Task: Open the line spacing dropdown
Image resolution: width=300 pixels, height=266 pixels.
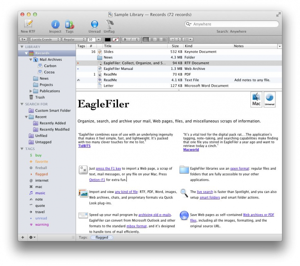Action: coord(175,40)
